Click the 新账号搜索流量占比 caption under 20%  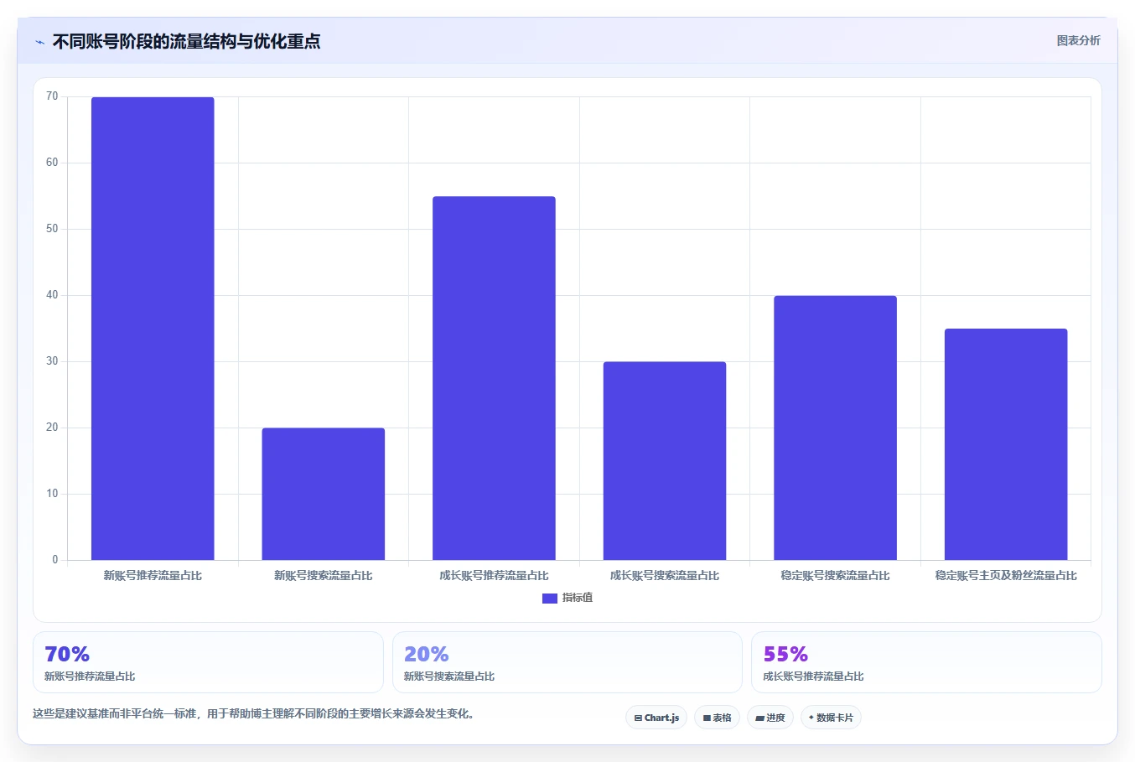449,676
